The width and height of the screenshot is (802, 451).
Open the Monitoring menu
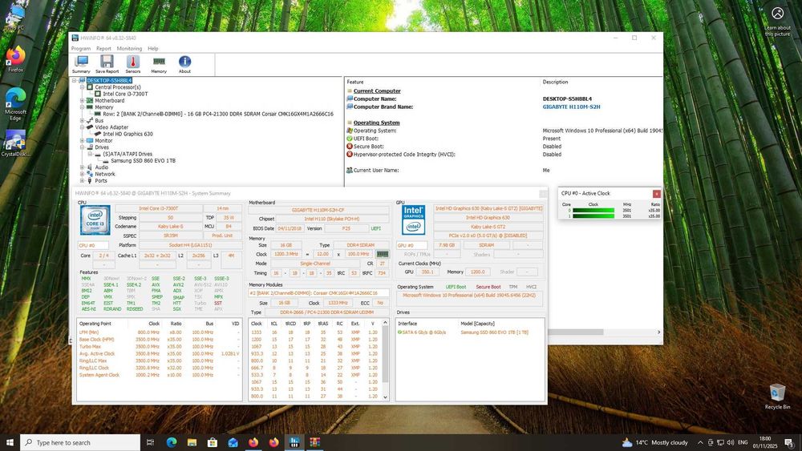[x=129, y=49]
